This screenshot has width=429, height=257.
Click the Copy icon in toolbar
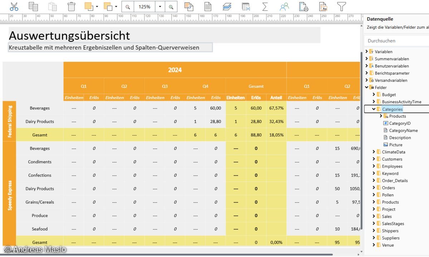pos(33,6)
